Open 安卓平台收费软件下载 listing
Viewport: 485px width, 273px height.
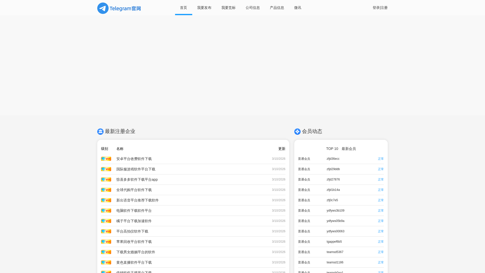(134, 159)
